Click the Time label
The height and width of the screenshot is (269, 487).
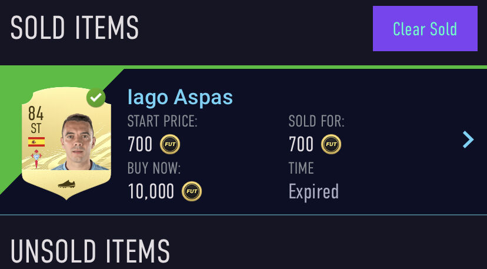pos(301,168)
